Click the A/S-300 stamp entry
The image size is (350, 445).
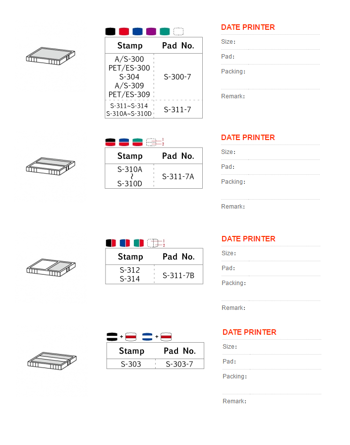point(129,59)
